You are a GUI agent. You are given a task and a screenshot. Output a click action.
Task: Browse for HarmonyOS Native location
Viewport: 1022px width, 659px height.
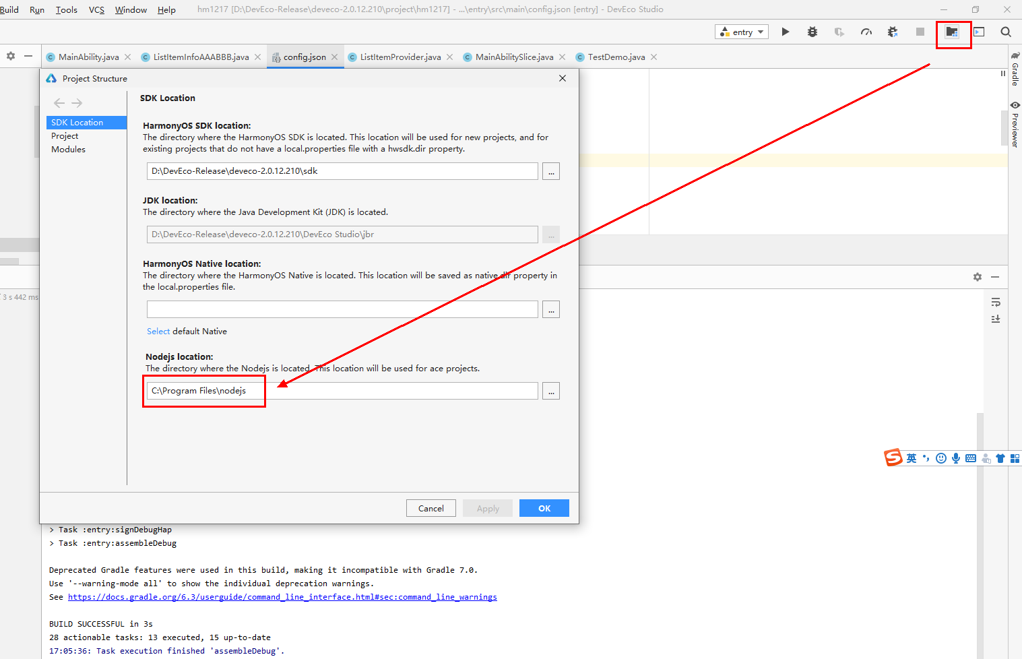[551, 309]
